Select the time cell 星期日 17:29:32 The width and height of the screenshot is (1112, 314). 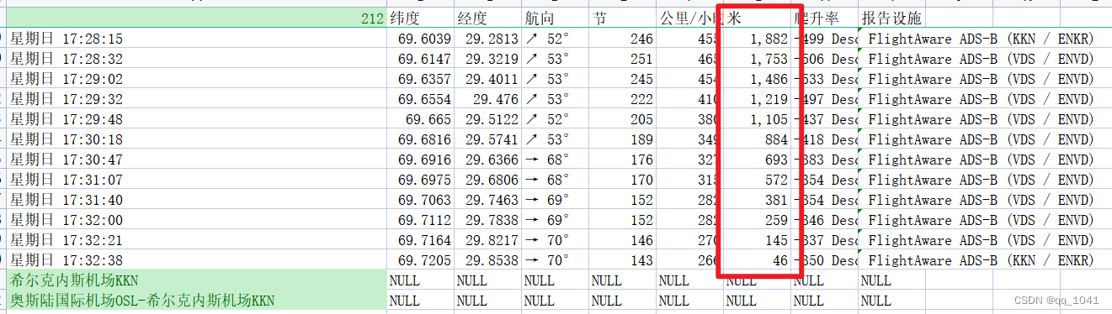[x=197, y=99]
